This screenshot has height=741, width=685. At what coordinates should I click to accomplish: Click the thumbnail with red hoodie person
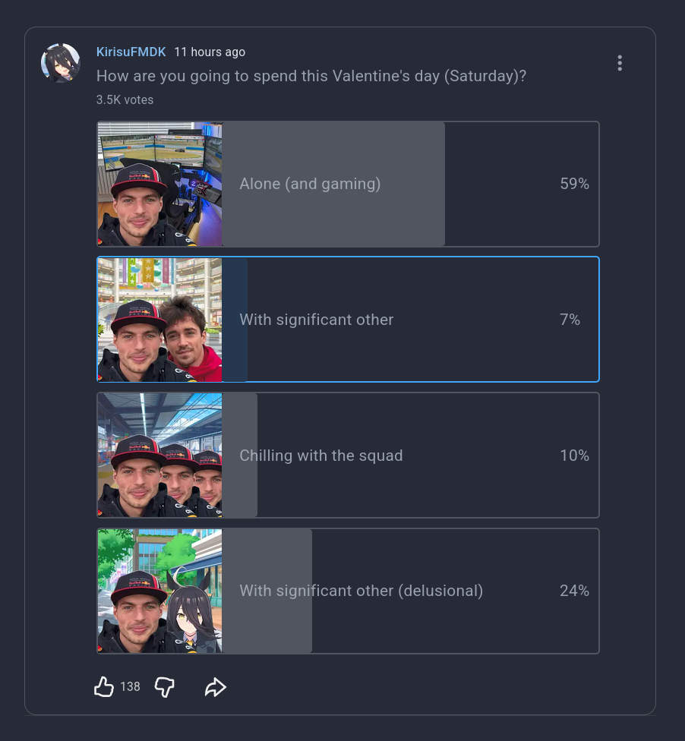pos(160,320)
